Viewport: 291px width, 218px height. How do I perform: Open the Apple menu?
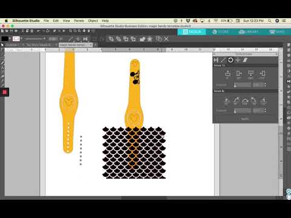pos(6,21)
